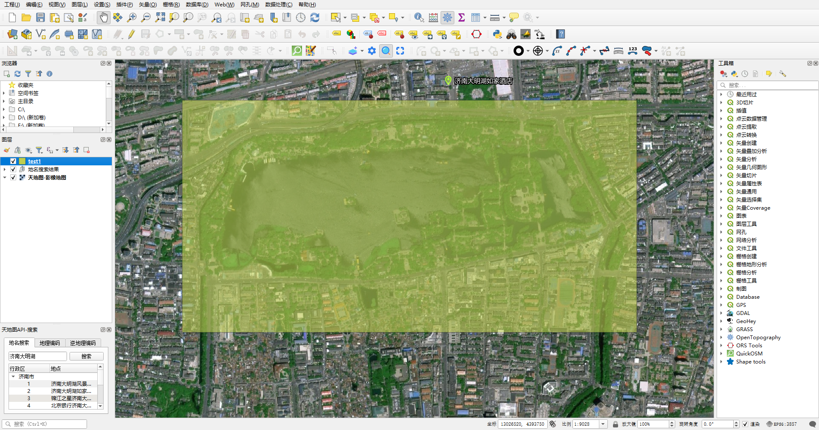This screenshot has width=819, height=430.
Task: Open the Python console icon
Action: pyautogui.click(x=497, y=34)
